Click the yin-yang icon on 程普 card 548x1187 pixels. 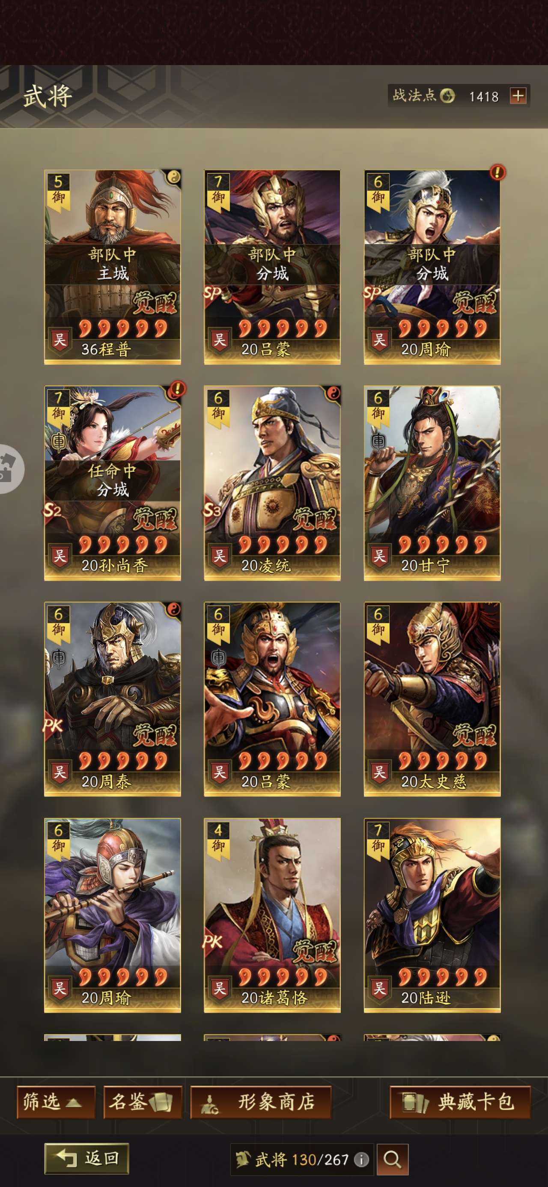173,177
